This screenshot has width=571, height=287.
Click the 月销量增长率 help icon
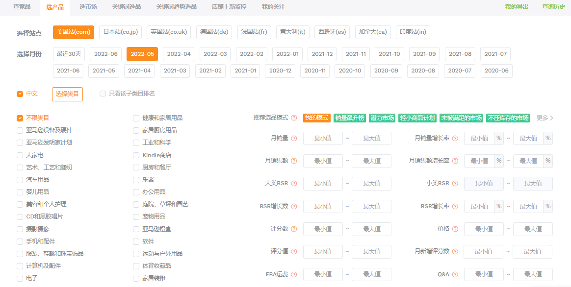[455, 139]
